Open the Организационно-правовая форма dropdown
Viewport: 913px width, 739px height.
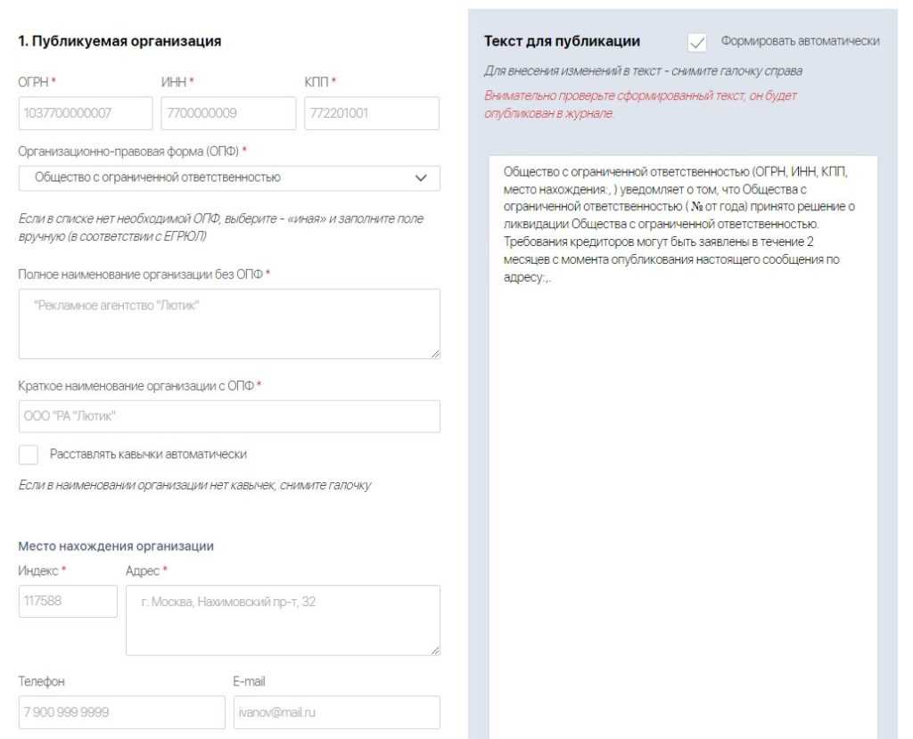[228, 177]
